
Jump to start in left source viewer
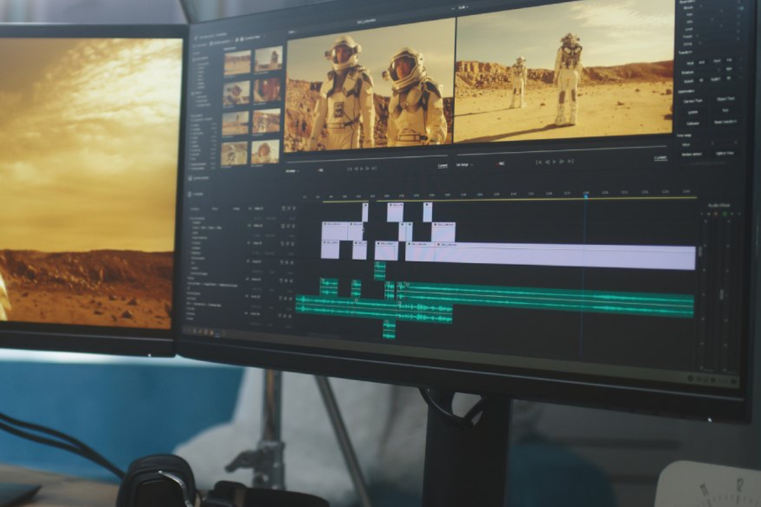pos(349,169)
